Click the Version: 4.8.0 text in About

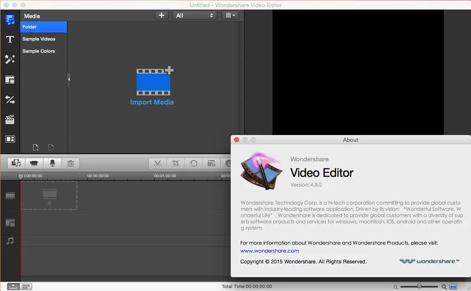(306, 185)
